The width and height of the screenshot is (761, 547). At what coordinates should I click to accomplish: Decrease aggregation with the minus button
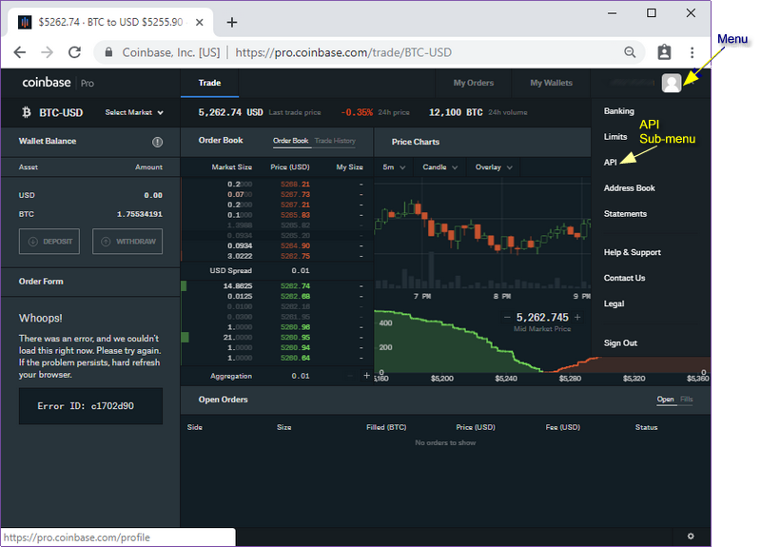pos(350,376)
